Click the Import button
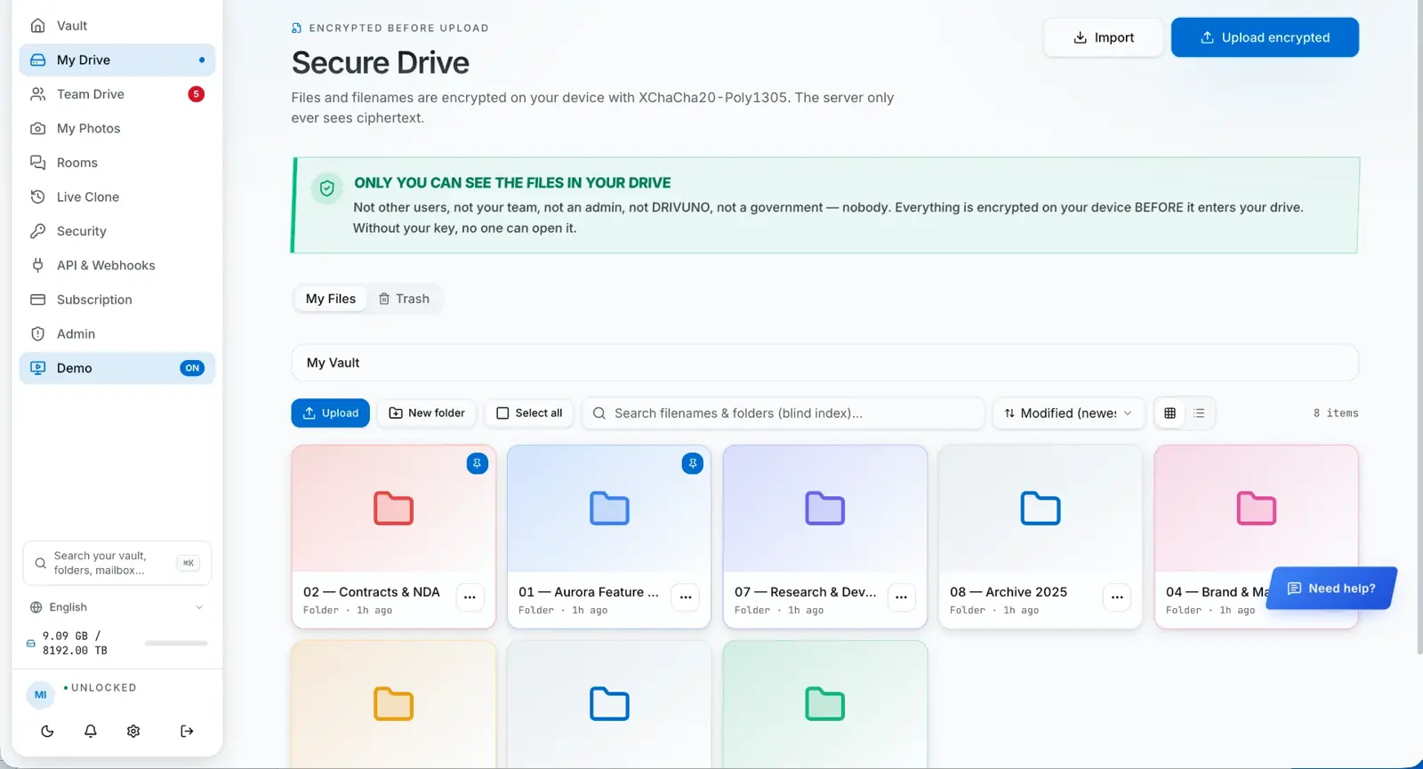 click(1103, 37)
